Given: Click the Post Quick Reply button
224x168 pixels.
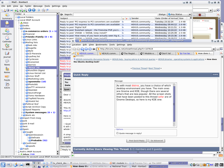Looking at the screenshot, I should pyautogui.click(x=137, y=141).
